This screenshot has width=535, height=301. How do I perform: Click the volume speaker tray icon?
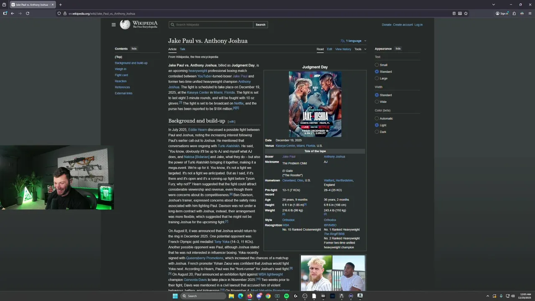(x=513, y=296)
